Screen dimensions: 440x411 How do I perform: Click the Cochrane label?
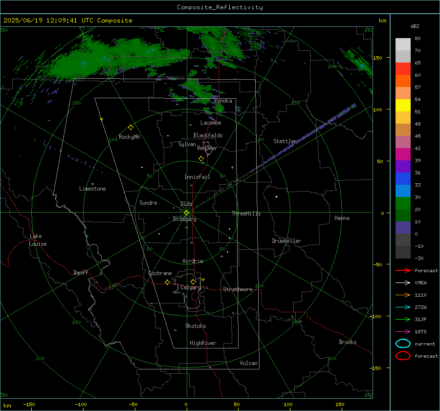click(160, 273)
